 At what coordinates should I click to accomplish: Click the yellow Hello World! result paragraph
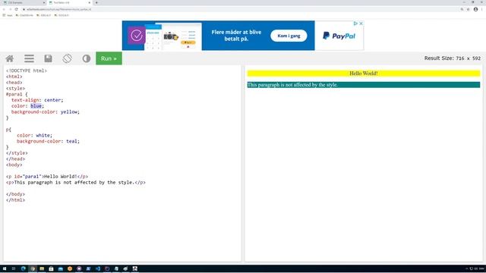pyautogui.click(x=363, y=74)
